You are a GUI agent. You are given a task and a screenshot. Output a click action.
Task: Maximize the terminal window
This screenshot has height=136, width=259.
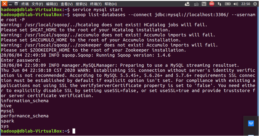[16, 4]
